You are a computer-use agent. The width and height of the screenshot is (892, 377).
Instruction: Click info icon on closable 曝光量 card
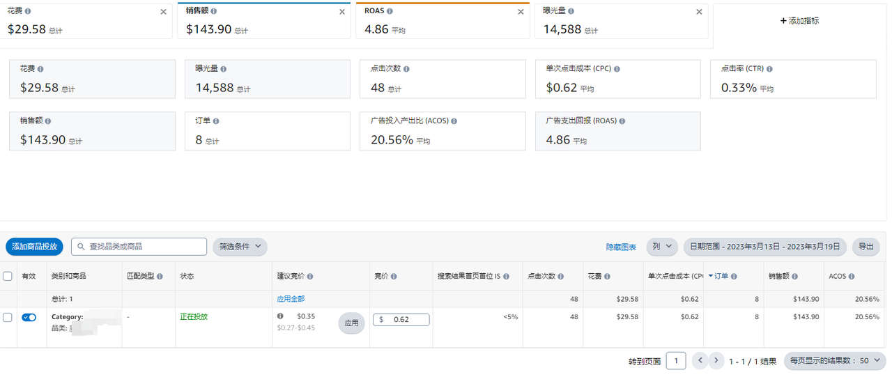click(x=571, y=11)
